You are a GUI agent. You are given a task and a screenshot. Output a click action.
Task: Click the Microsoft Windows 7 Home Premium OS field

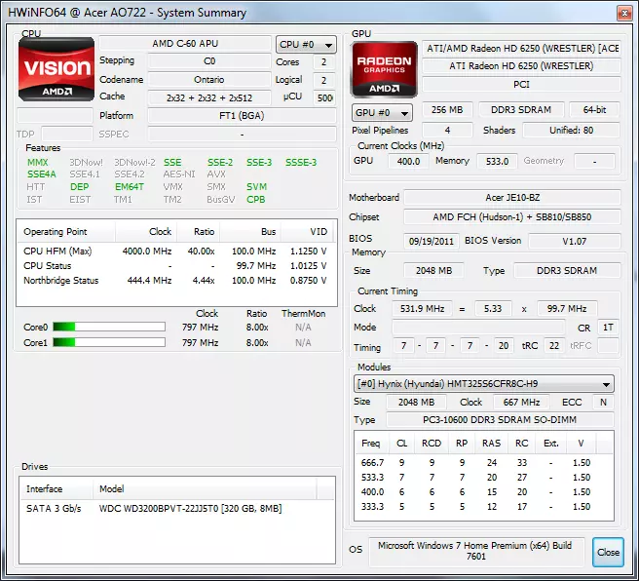click(x=475, y=551)
